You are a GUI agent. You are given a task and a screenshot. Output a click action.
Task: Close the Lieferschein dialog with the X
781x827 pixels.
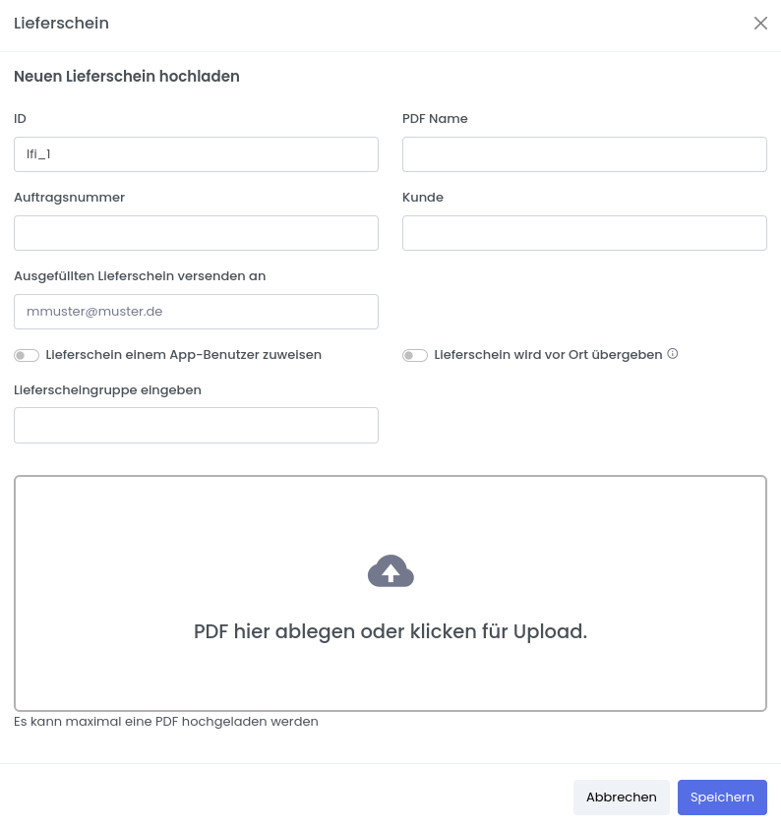(x=760, y=24)
